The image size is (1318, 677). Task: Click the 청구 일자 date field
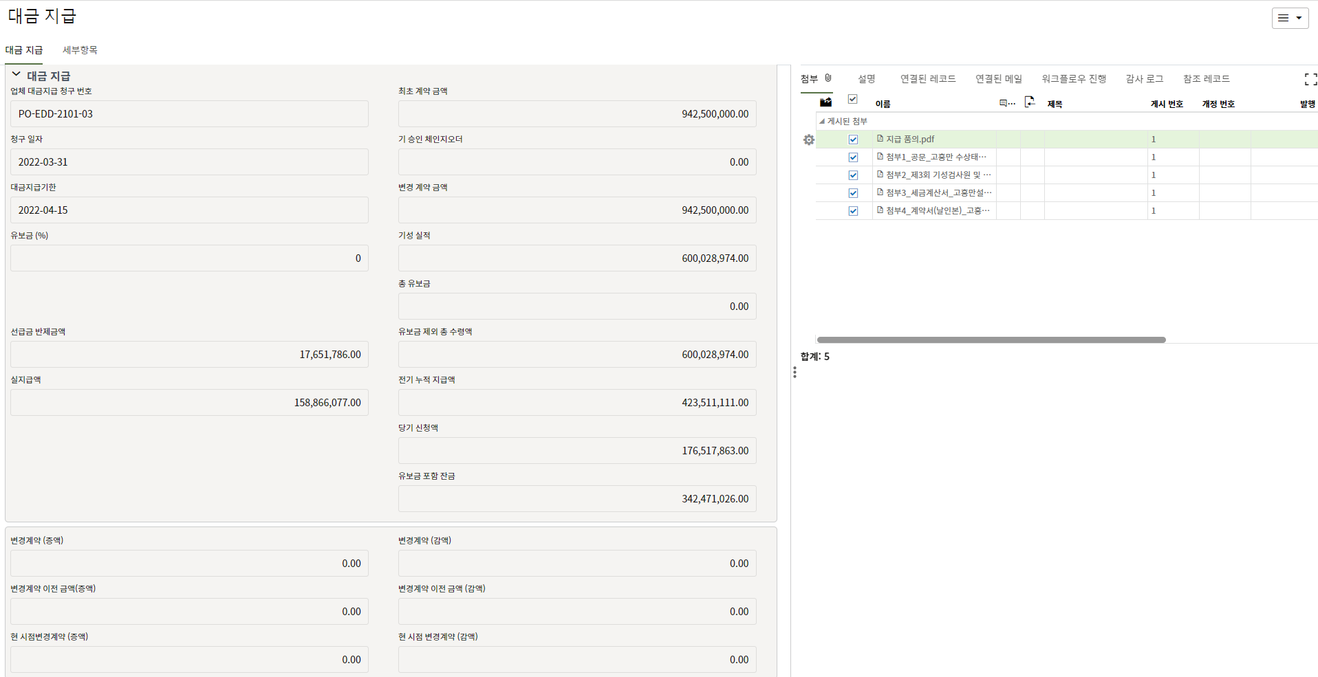coord(189,162)
